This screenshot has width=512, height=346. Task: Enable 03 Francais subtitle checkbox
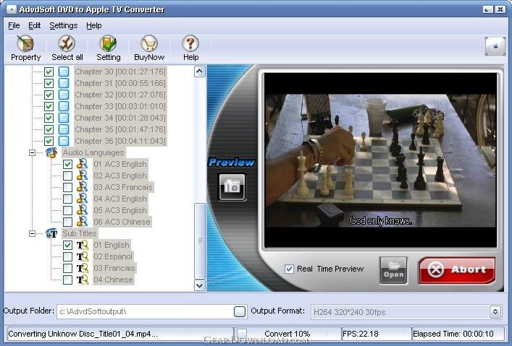pyautogui.click(x=67, y=268)
